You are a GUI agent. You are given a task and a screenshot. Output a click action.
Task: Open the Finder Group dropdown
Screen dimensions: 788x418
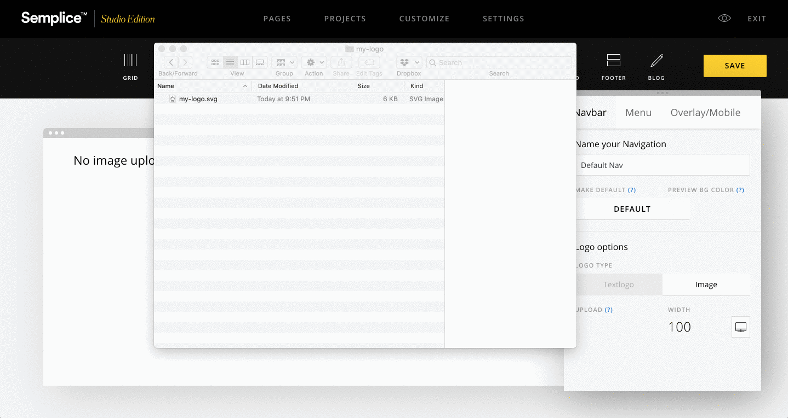[284, 62]
